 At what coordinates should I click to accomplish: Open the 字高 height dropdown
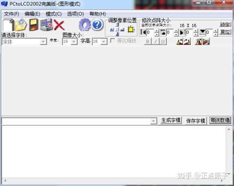coord(104,42)
